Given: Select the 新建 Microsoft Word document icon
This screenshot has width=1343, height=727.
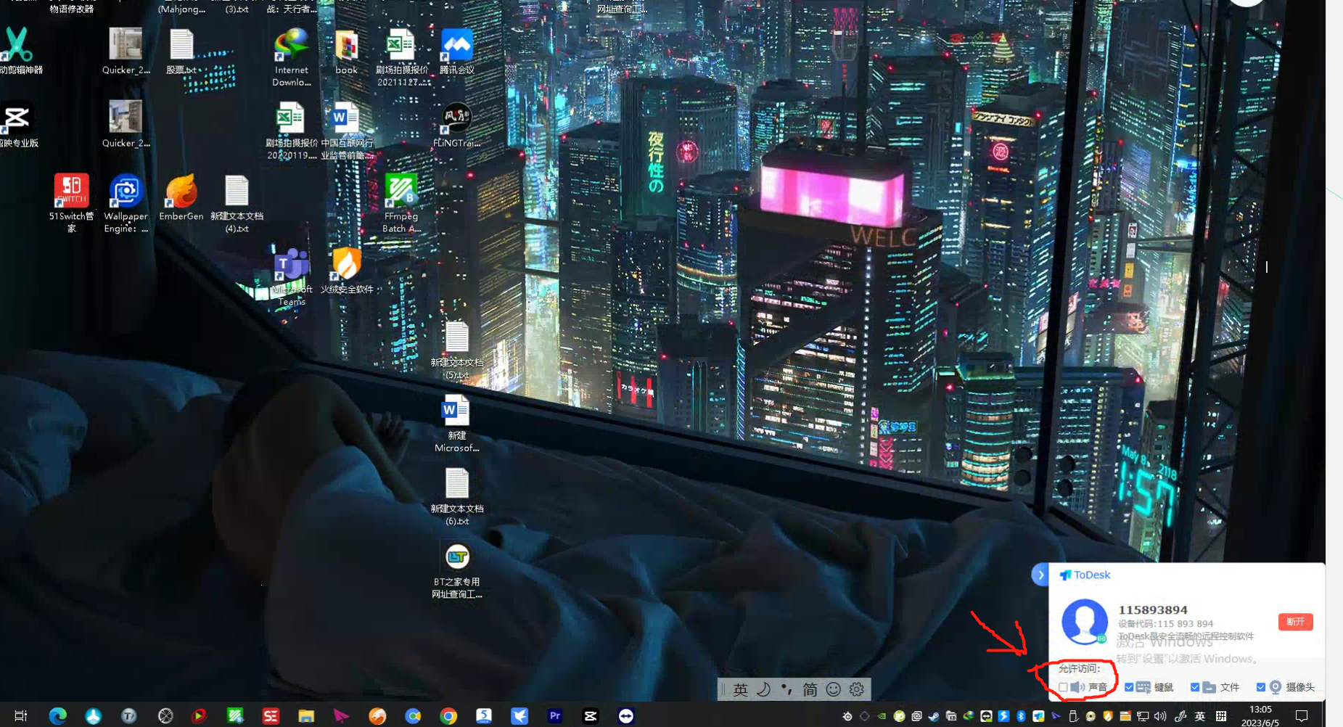Looking at the screenshot, I should [x=457, y=424].
